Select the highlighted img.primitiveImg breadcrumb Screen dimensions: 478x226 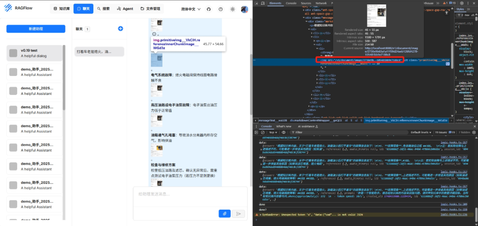click(406, 121)
